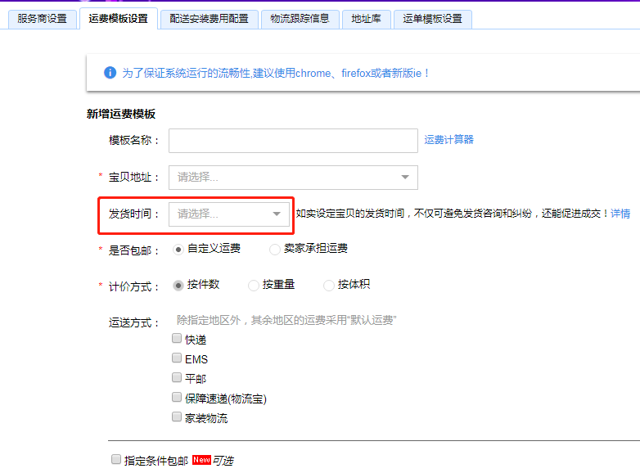This screenshot has height=473, width=640.
Task: Go to the 地址库 tab
Action: (x=366, y=19)
